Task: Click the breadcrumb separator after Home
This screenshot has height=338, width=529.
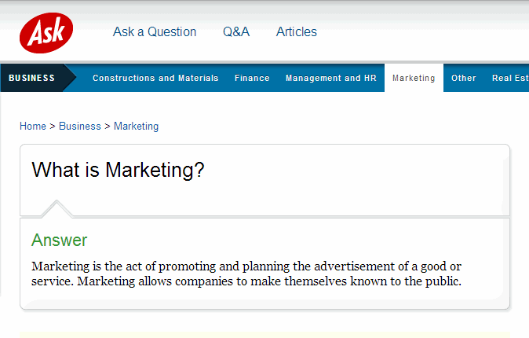Action: coord(53,127)
